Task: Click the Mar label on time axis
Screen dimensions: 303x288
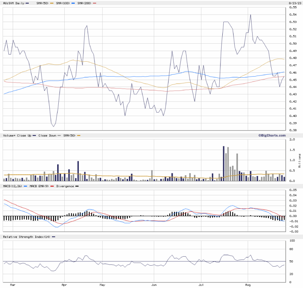Action: tap(14, 285)
